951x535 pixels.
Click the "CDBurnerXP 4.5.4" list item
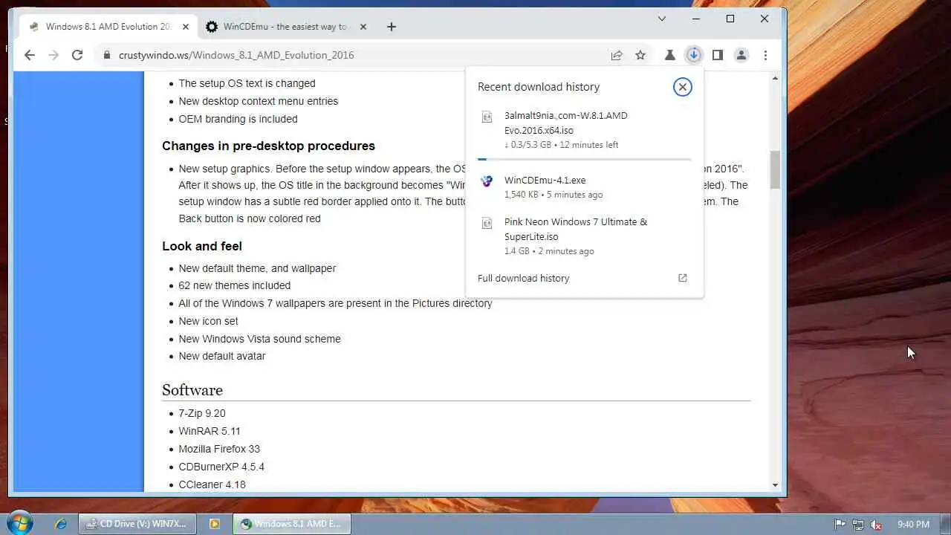pos(221,467)
